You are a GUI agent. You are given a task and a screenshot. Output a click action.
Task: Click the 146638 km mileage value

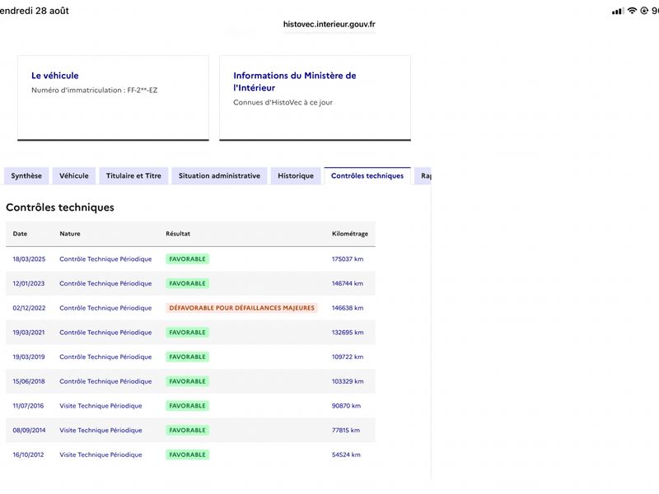tap(348, 308)
